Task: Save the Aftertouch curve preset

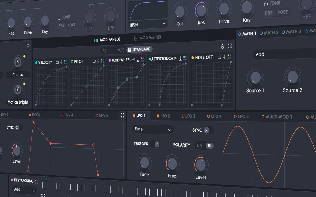Action: tap(180, 58)
